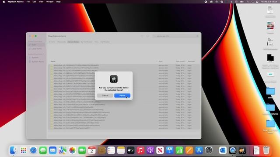
Task: Open the Window menu
Action: coord(50,2)
